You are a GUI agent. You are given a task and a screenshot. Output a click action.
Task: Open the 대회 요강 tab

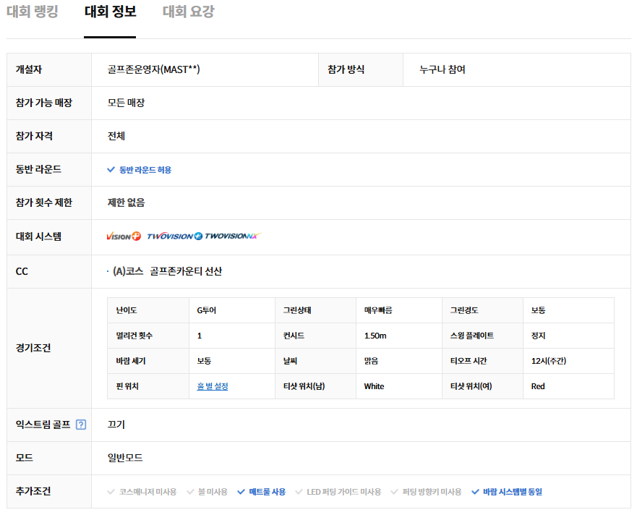click(188, 12)
